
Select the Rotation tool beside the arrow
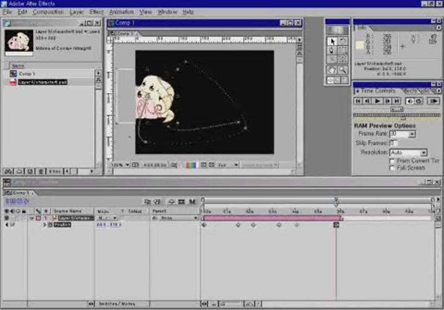(x=343, y=41)
